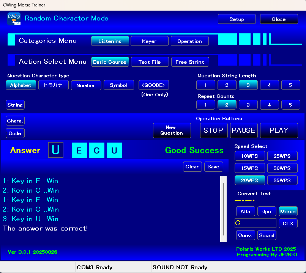306x273 pixels.
Task: Select the Free String action tab
Action: pyautogui.click(x=190, y=62)
